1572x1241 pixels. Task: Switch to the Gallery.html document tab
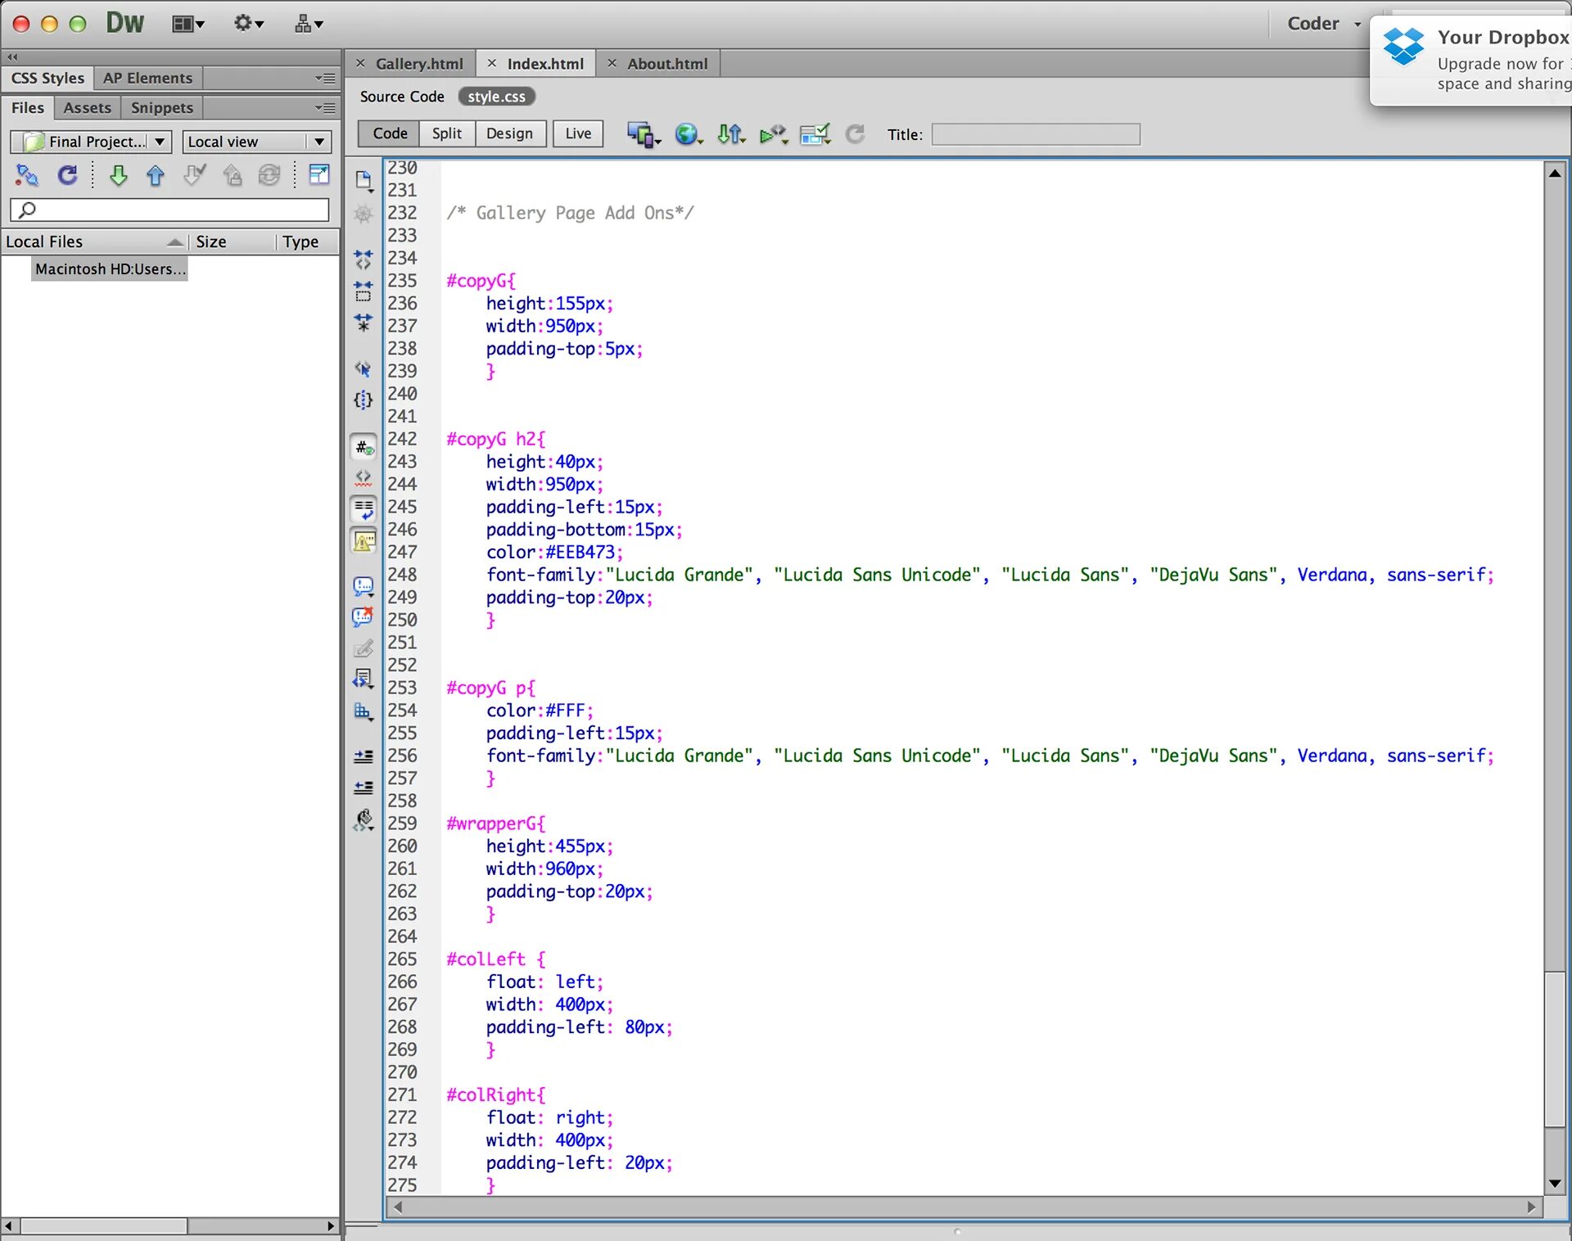click(x=419, y=64)
